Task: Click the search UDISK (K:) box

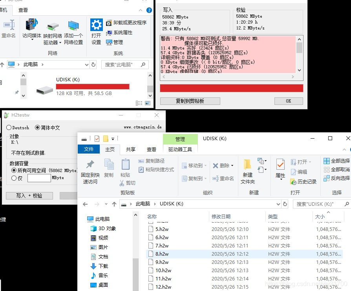Action: click(x=321, y=204)
